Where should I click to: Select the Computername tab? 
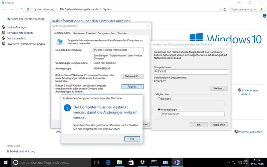(62, 33)
